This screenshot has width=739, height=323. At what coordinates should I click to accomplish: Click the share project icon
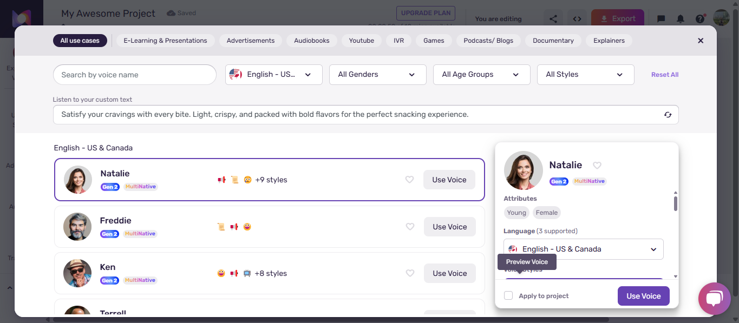point(553,19)
